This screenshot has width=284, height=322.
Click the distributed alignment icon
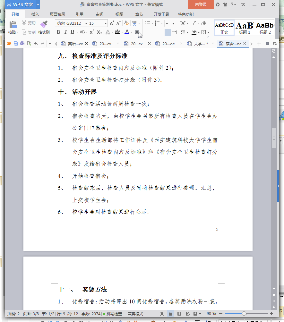click(x=174, y=32)
